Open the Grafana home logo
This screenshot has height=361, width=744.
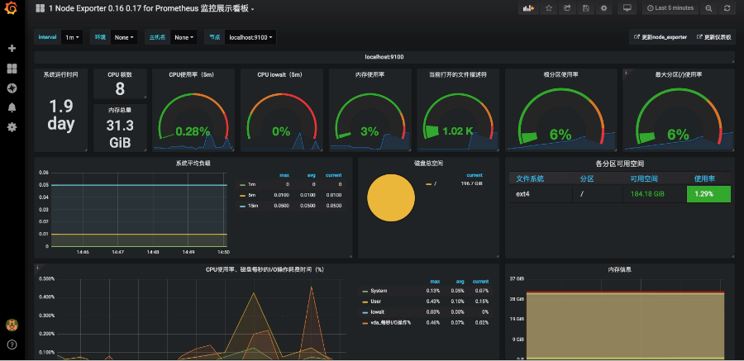[12, 8]
